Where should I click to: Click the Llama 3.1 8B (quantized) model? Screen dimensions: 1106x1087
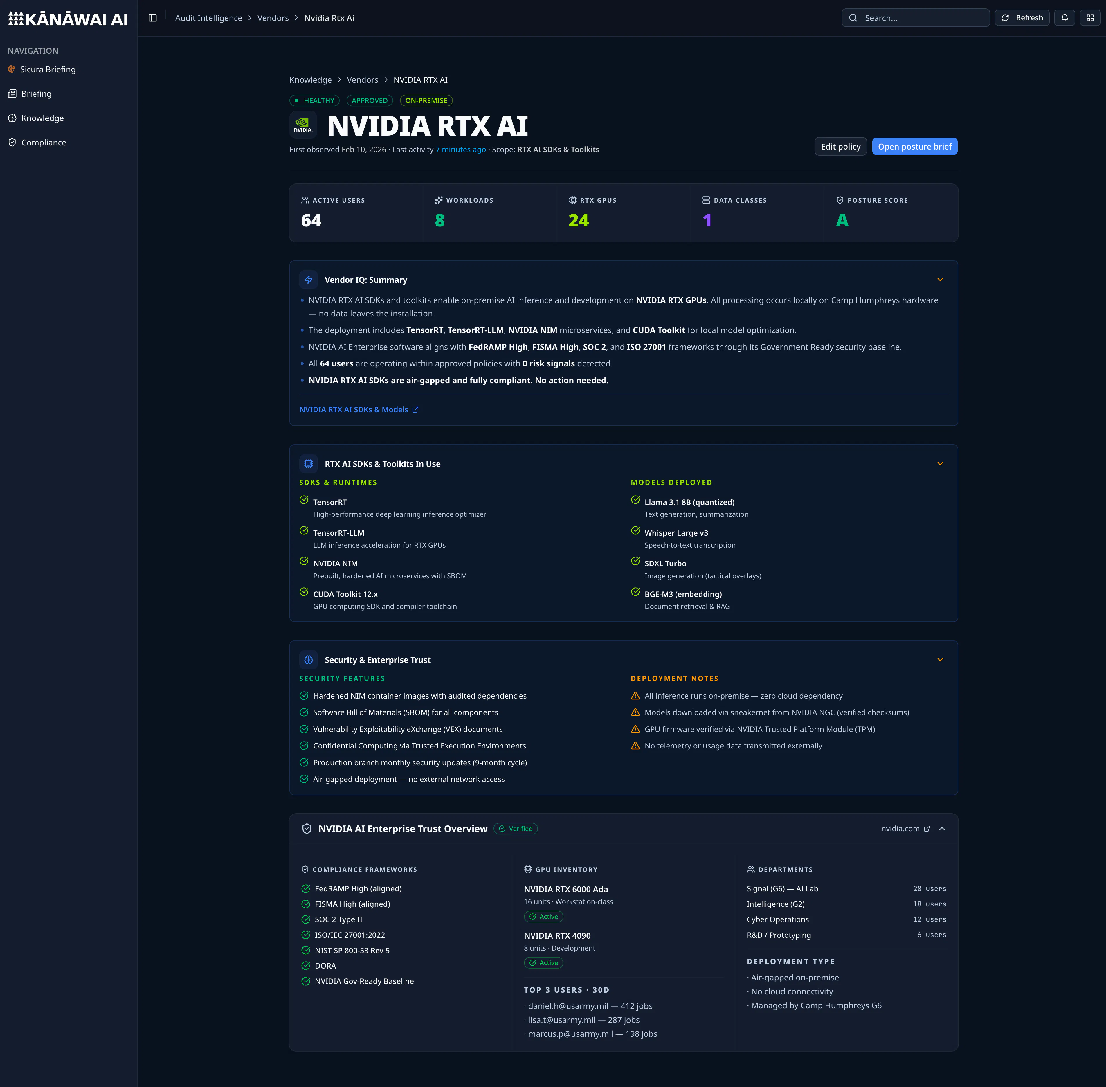point(689,502)
